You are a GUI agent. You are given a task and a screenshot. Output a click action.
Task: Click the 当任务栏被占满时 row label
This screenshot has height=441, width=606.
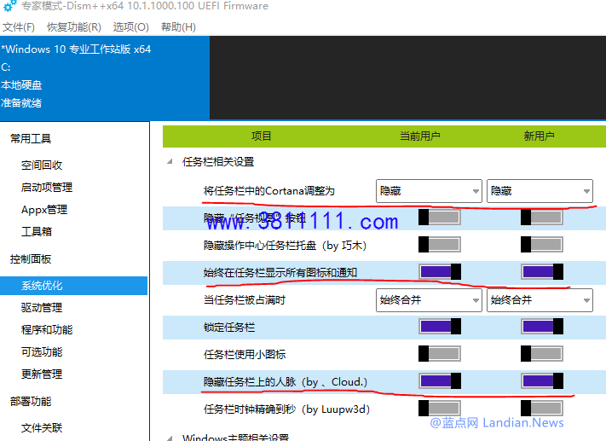[245, 299]
